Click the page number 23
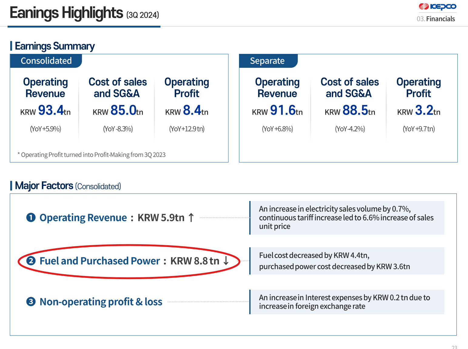Viewport: 468px width, 349px height. [x=454, y=347]
